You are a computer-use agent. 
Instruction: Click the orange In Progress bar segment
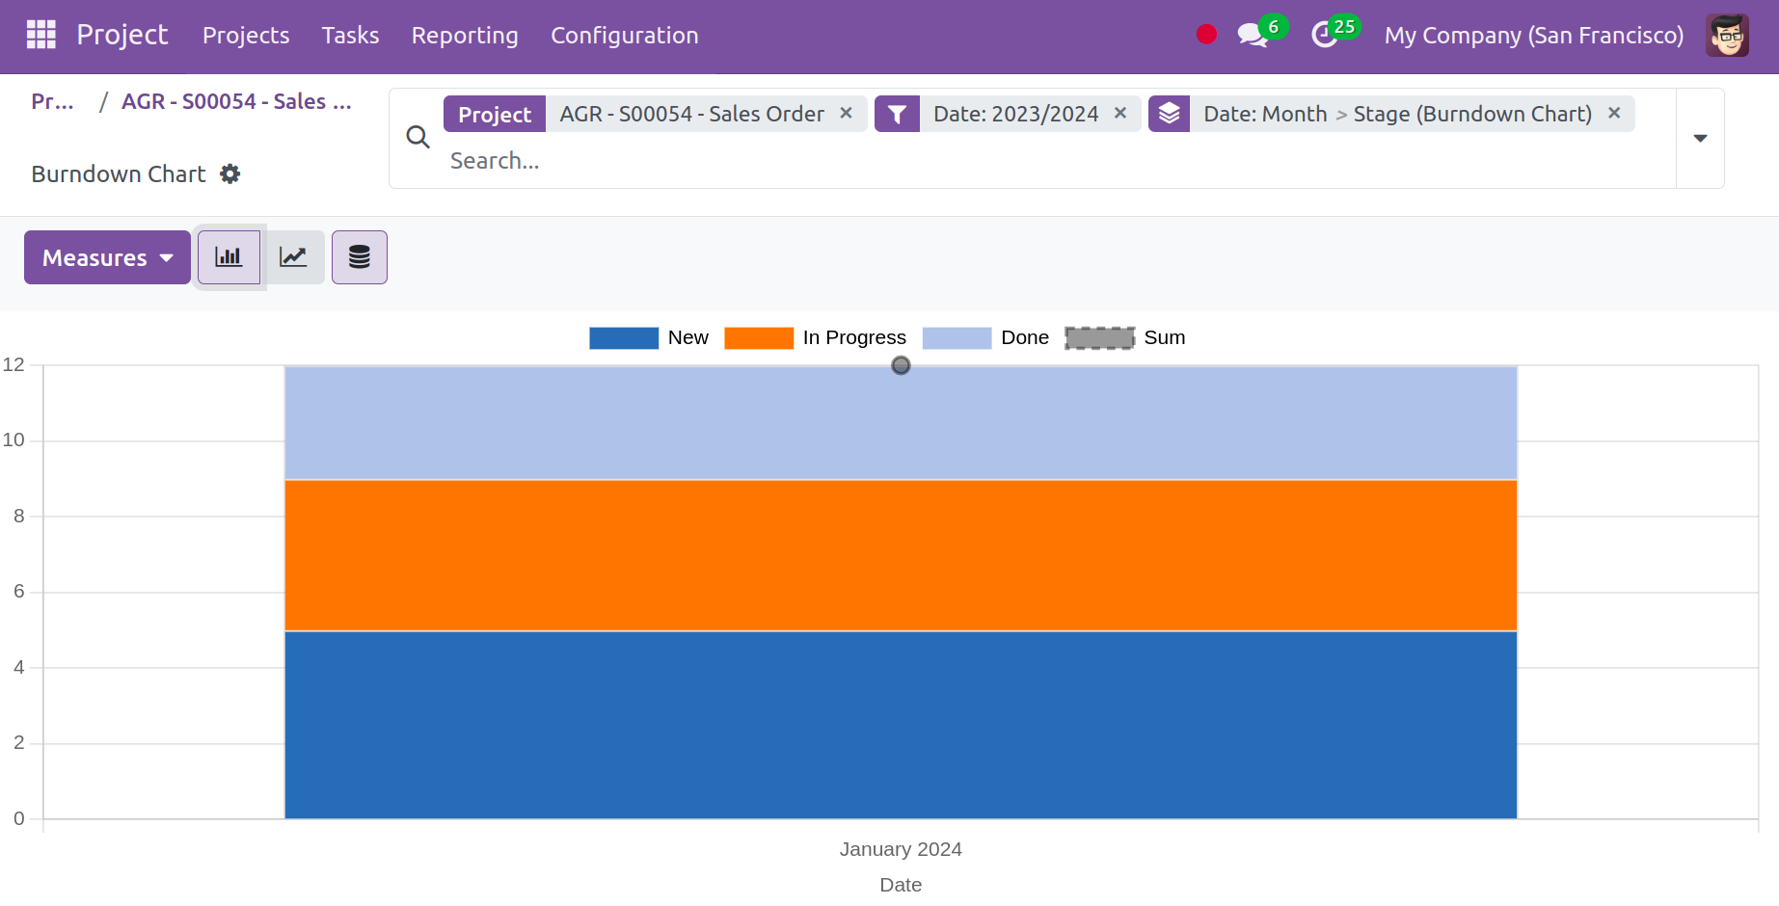click(901, 555)
